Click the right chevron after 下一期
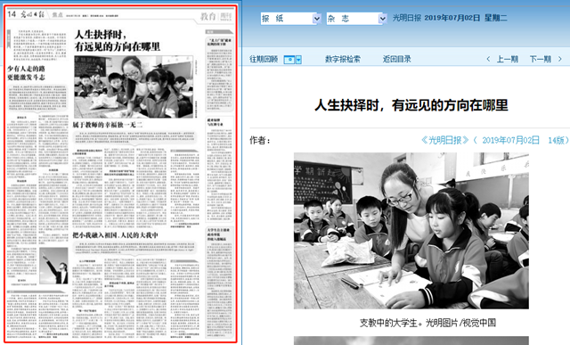The image size is (570, 345). 560,59
